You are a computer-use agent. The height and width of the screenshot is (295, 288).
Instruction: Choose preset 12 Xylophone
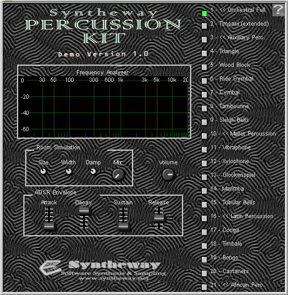coord(204,163)
